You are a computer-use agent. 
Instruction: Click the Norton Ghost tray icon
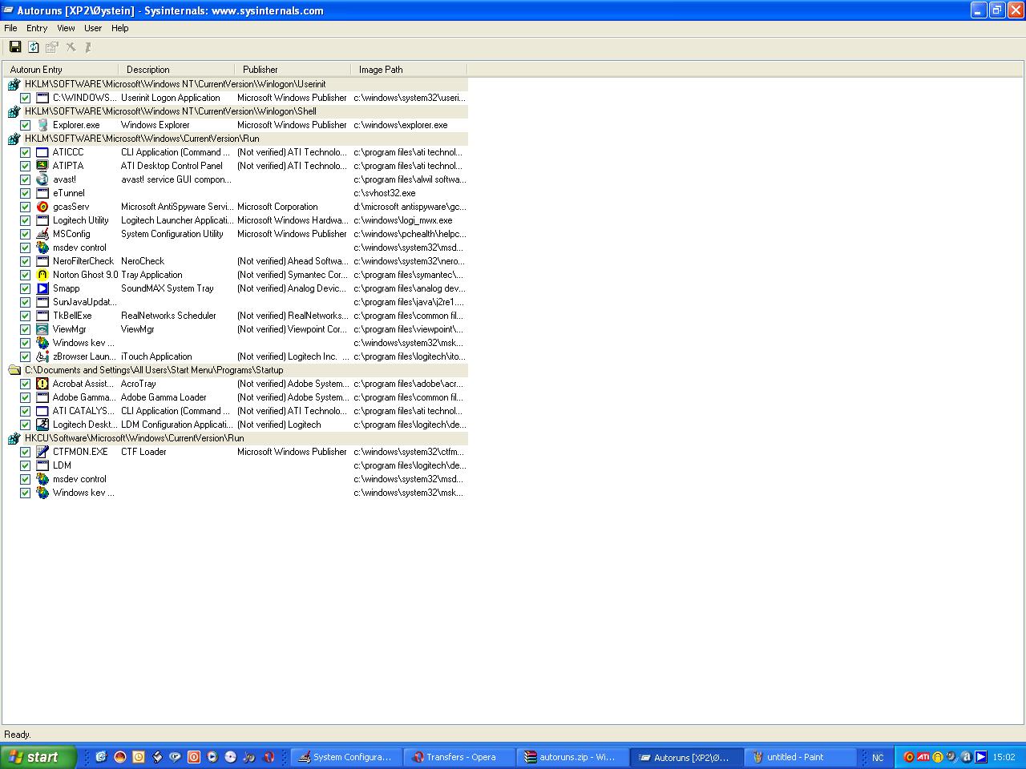point(937,757)
